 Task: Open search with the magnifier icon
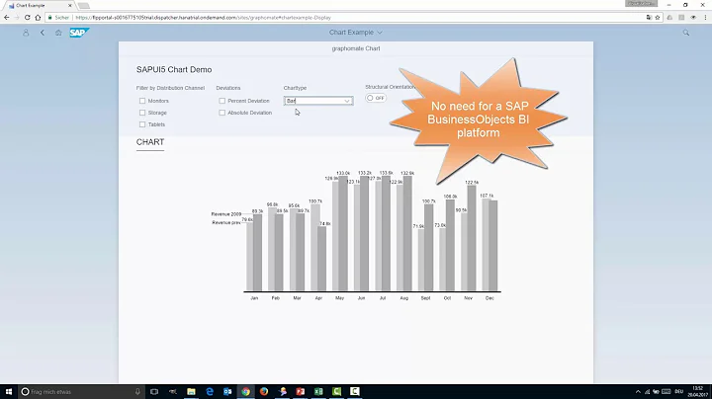pyautogui.click(x=686, y=33)
